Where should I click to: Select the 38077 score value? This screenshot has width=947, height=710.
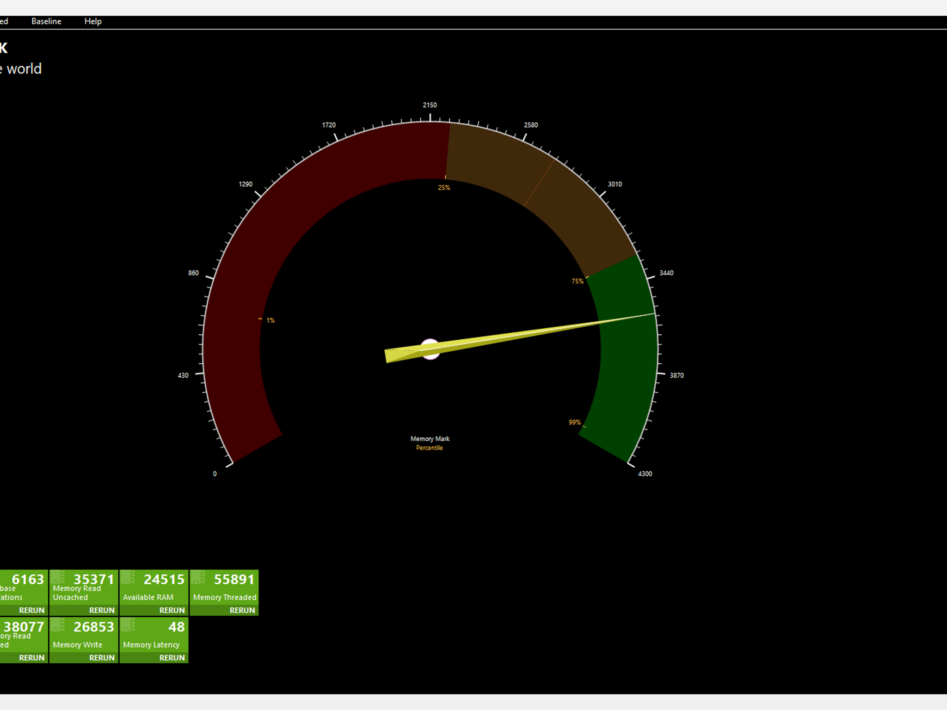tap(24, 627)
